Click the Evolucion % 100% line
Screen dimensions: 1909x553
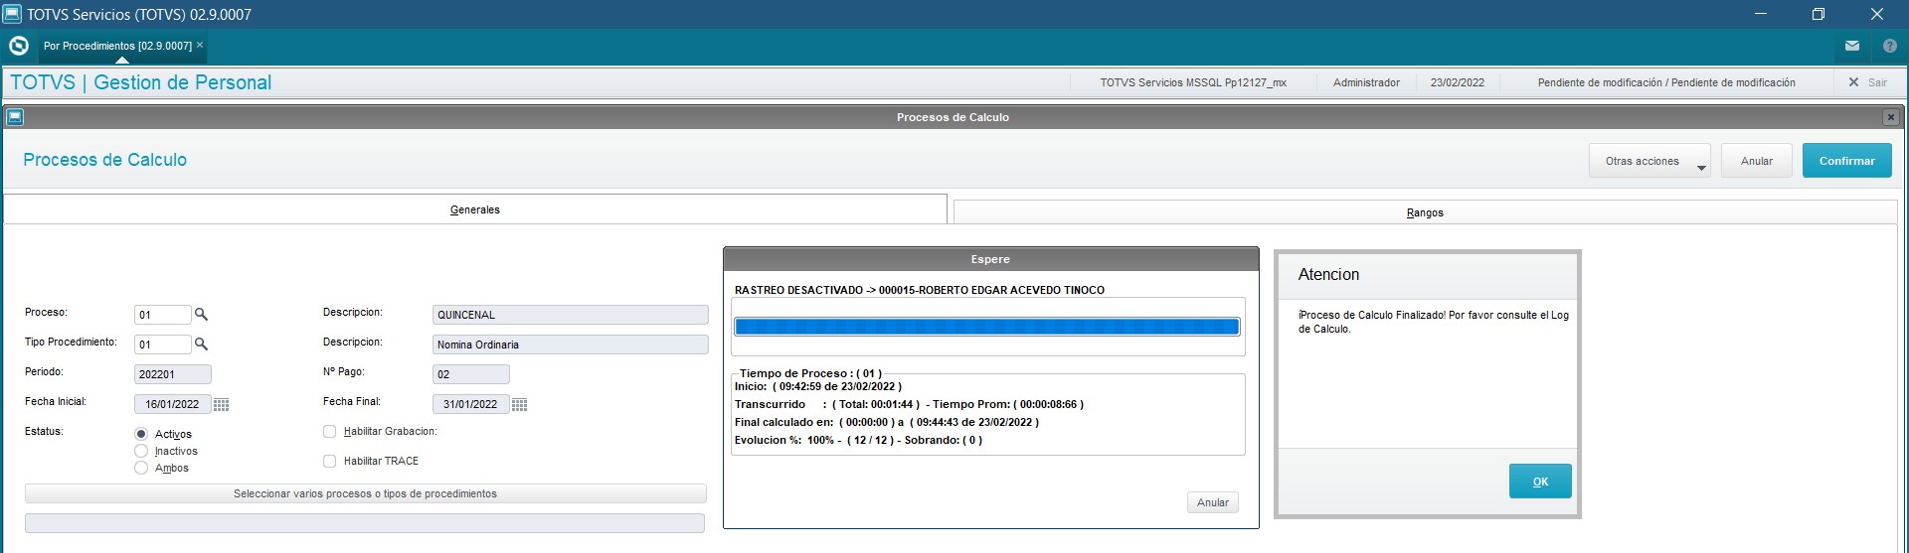click(858, 440)
